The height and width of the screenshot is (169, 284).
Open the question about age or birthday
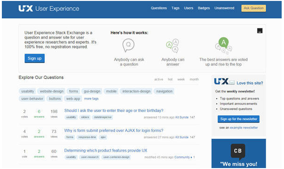coord(114,110)
